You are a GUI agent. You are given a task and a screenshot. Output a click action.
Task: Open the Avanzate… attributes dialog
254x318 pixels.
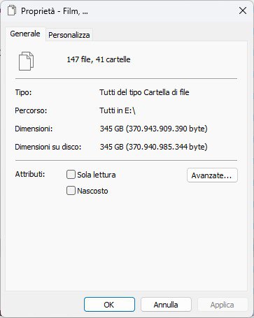(x=212, y=175)
